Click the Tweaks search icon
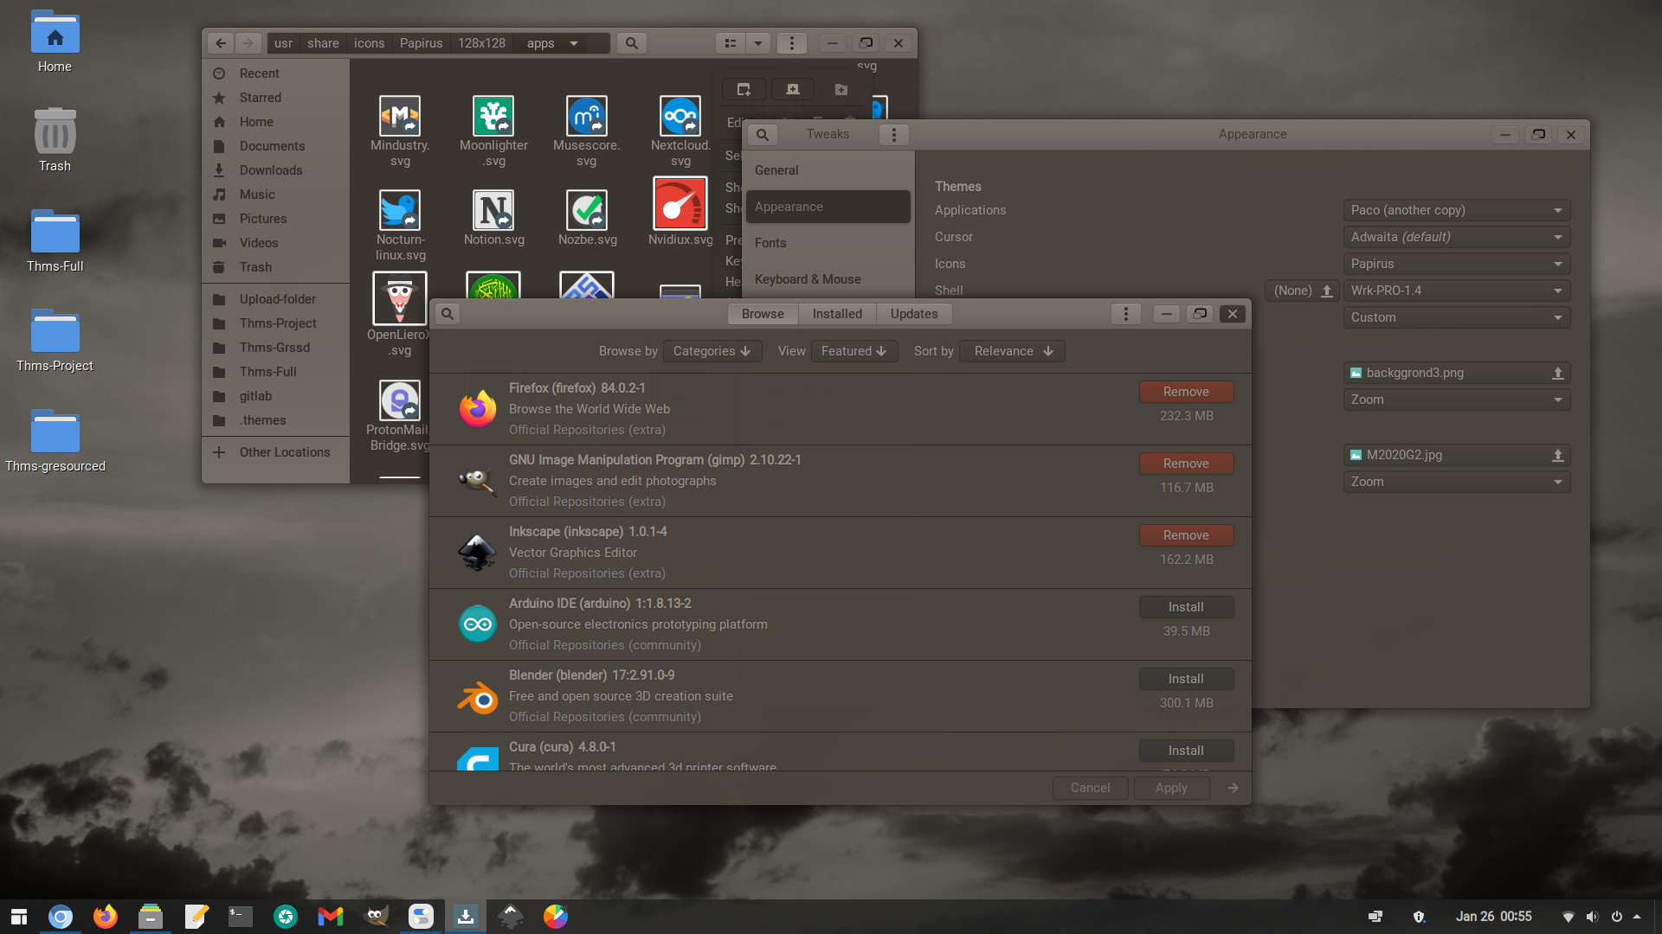Screen dimensions: 1662x934 pyautogui.click(x=762, y=135)
